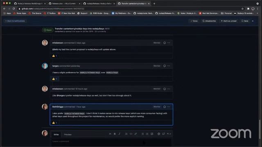This screenshot has height=147, width=262.
Task: Click BethGriggs avatar thumbnail
Action: [x=45, y=107]
